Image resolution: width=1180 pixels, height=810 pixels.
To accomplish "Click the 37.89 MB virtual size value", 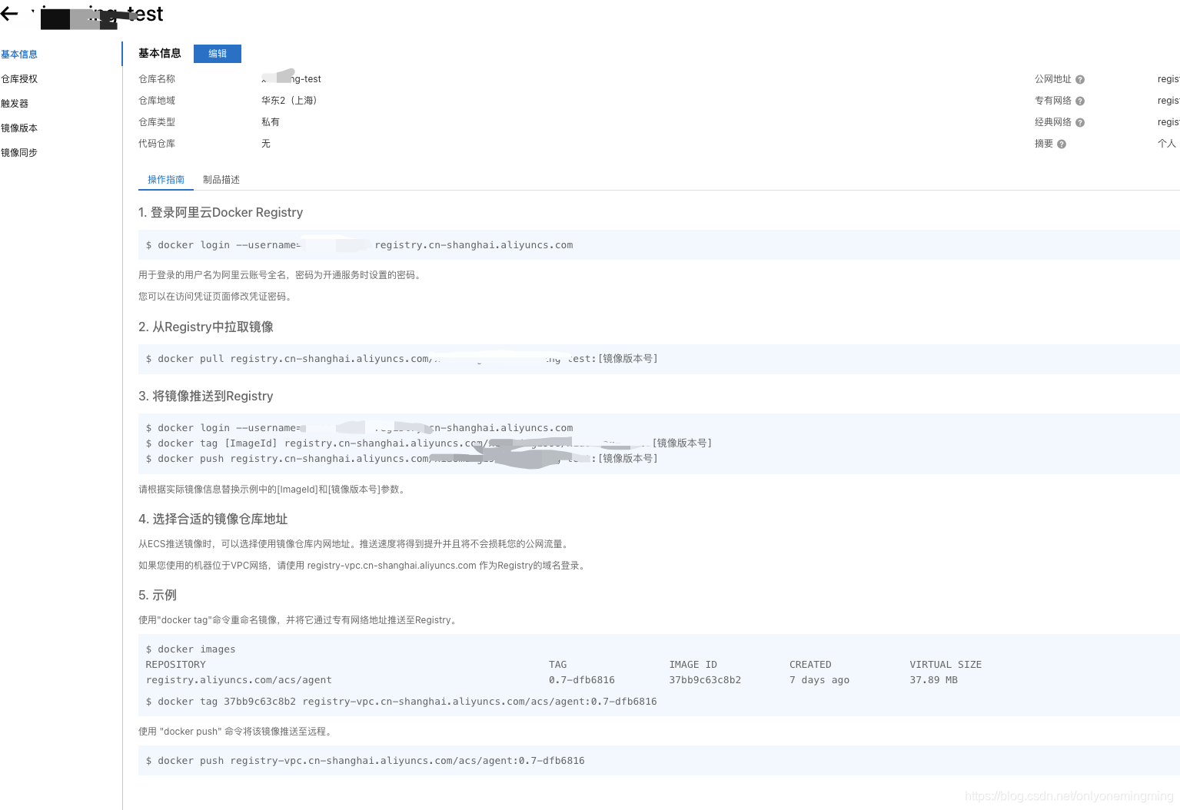I will [934, 680].
